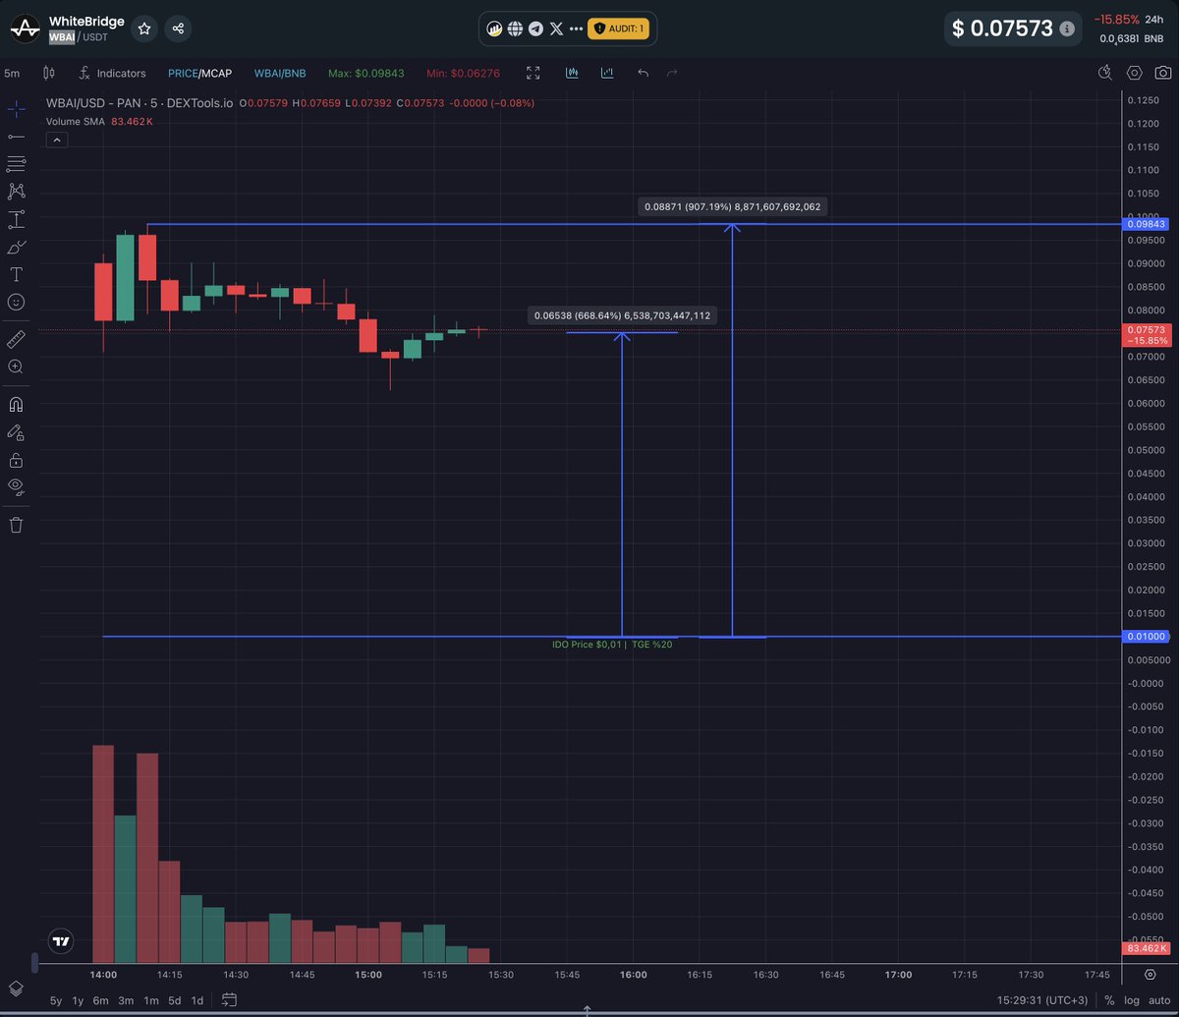Open quick search in the top-right toolbar
The width and height of the screenshot is (1179, 1017).
pos(1105,73)
